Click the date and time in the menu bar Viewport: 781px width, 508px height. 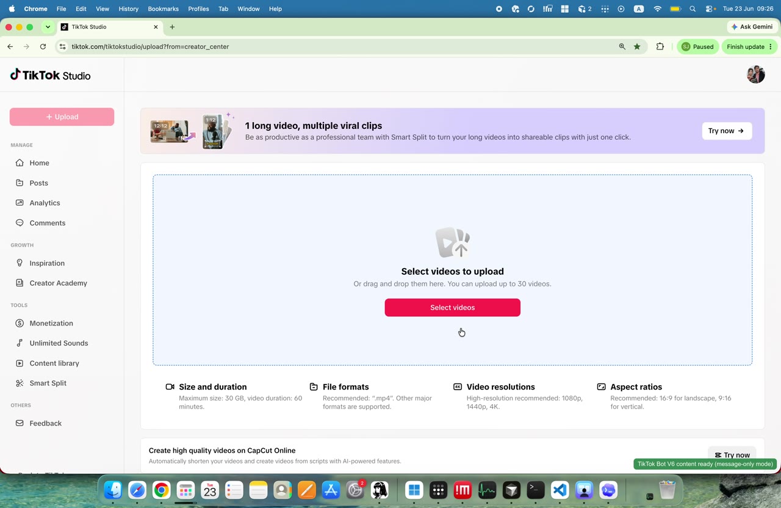point(748,9)
